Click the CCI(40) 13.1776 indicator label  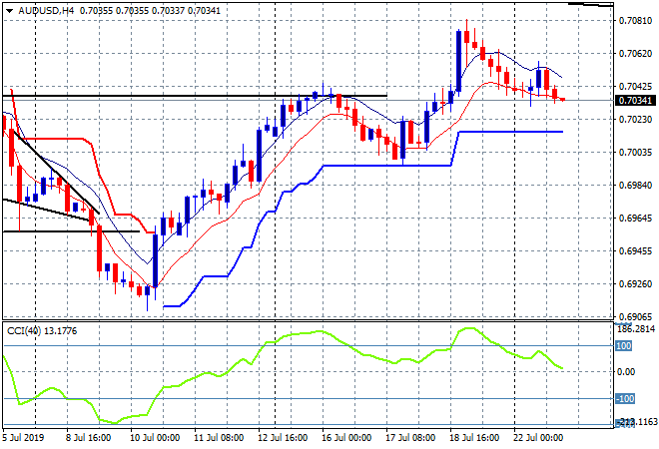click(42, 331)
